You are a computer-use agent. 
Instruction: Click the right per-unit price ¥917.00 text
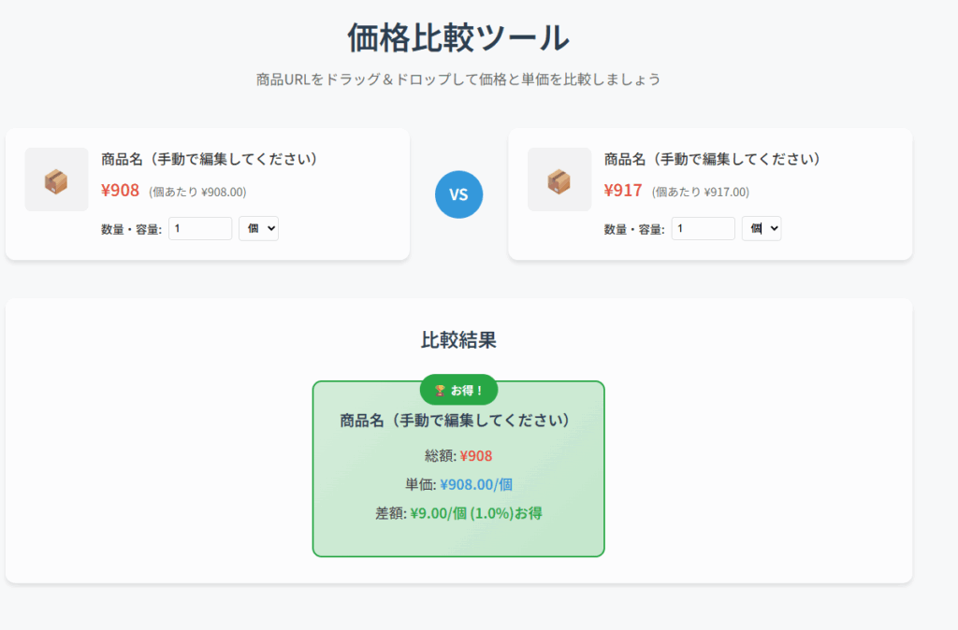pos(701,193)
